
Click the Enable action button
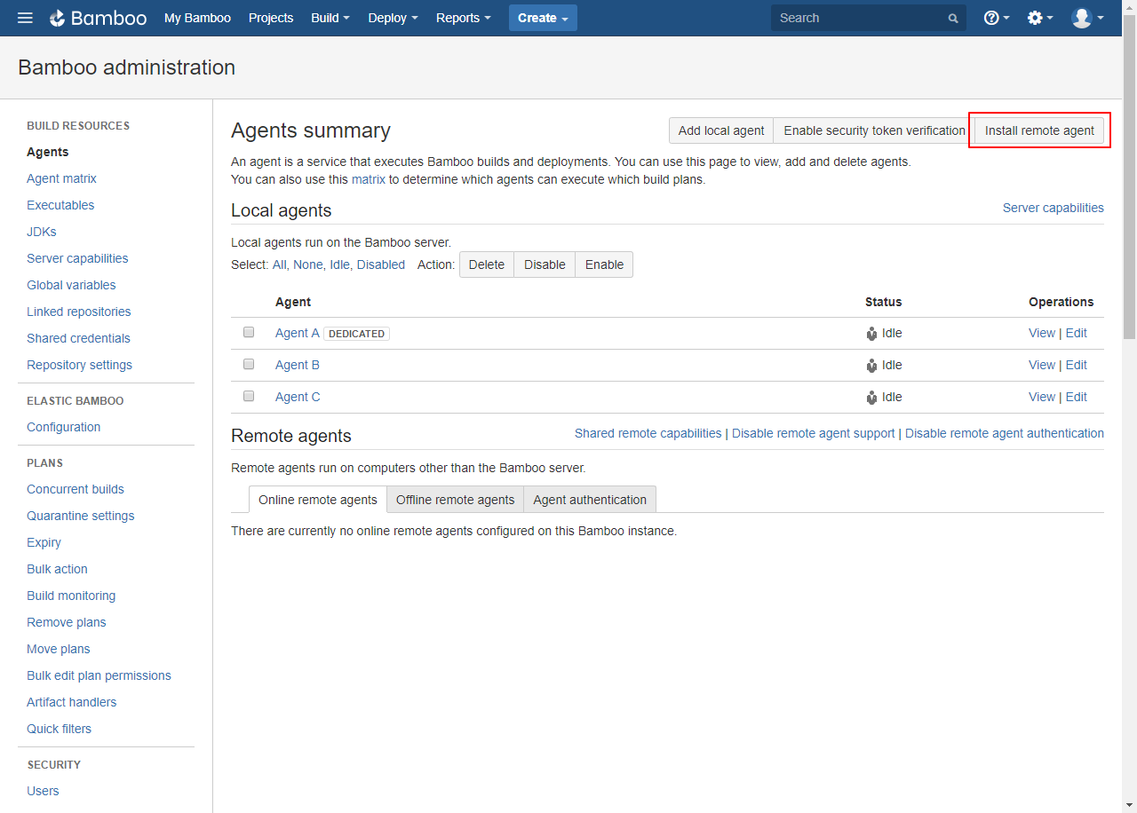(604, 264)
